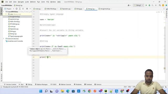This screenshot has width=168, height=94.
Task: Open the Project view dropdown arrow
Action: (x=14, y=9)
